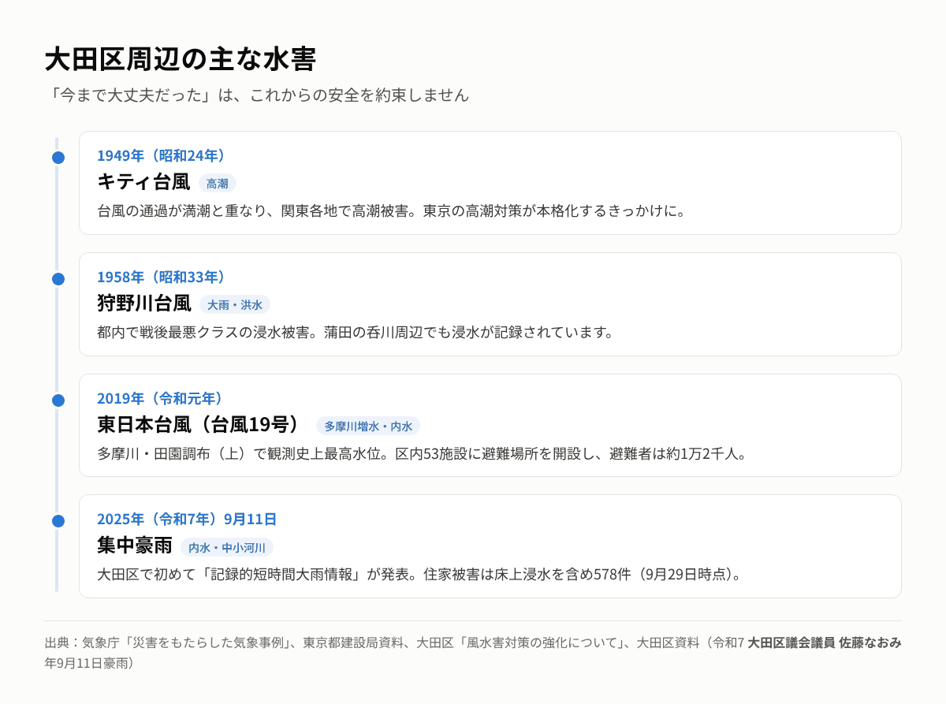Viewport: 946px width, 704px height.
Task: Click the 大雨・洪水 tag
Action: (235, 305)
